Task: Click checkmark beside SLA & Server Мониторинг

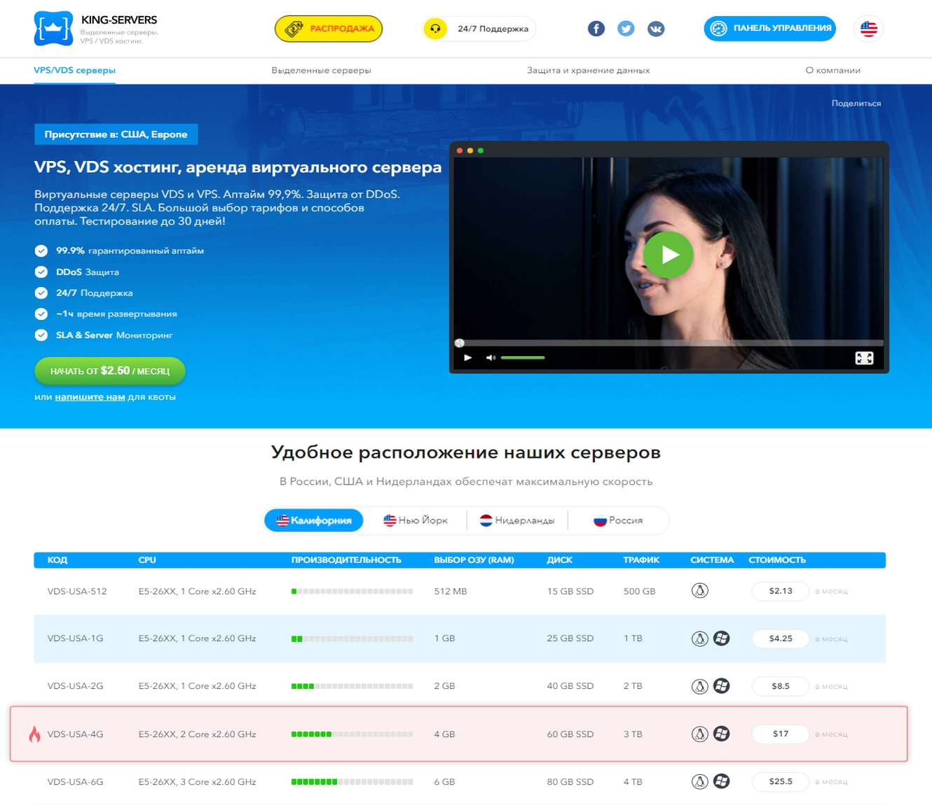Action: click(41, 335)
